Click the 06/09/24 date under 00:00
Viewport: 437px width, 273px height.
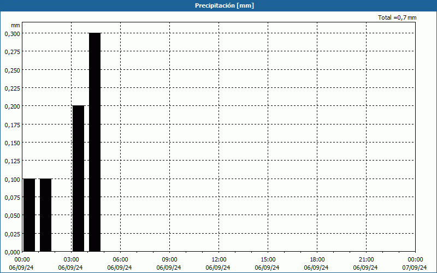(21, 268)
